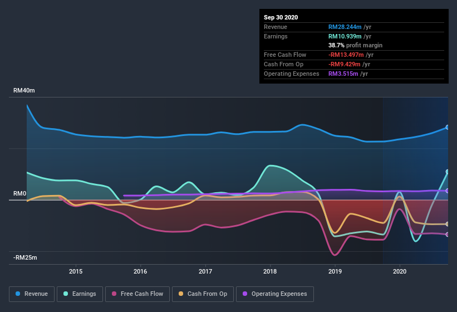This screenshot has height=312, width=457.
Task: Toggle the Free Cash Flow legend button
Action: coord(137,294)
